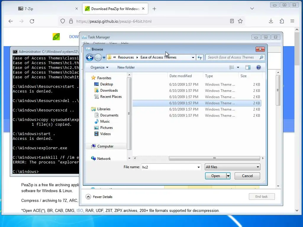Click the Task Manager title bar icon
The height and width of the screenshot is (227, 303).
(x=84, y=37)
